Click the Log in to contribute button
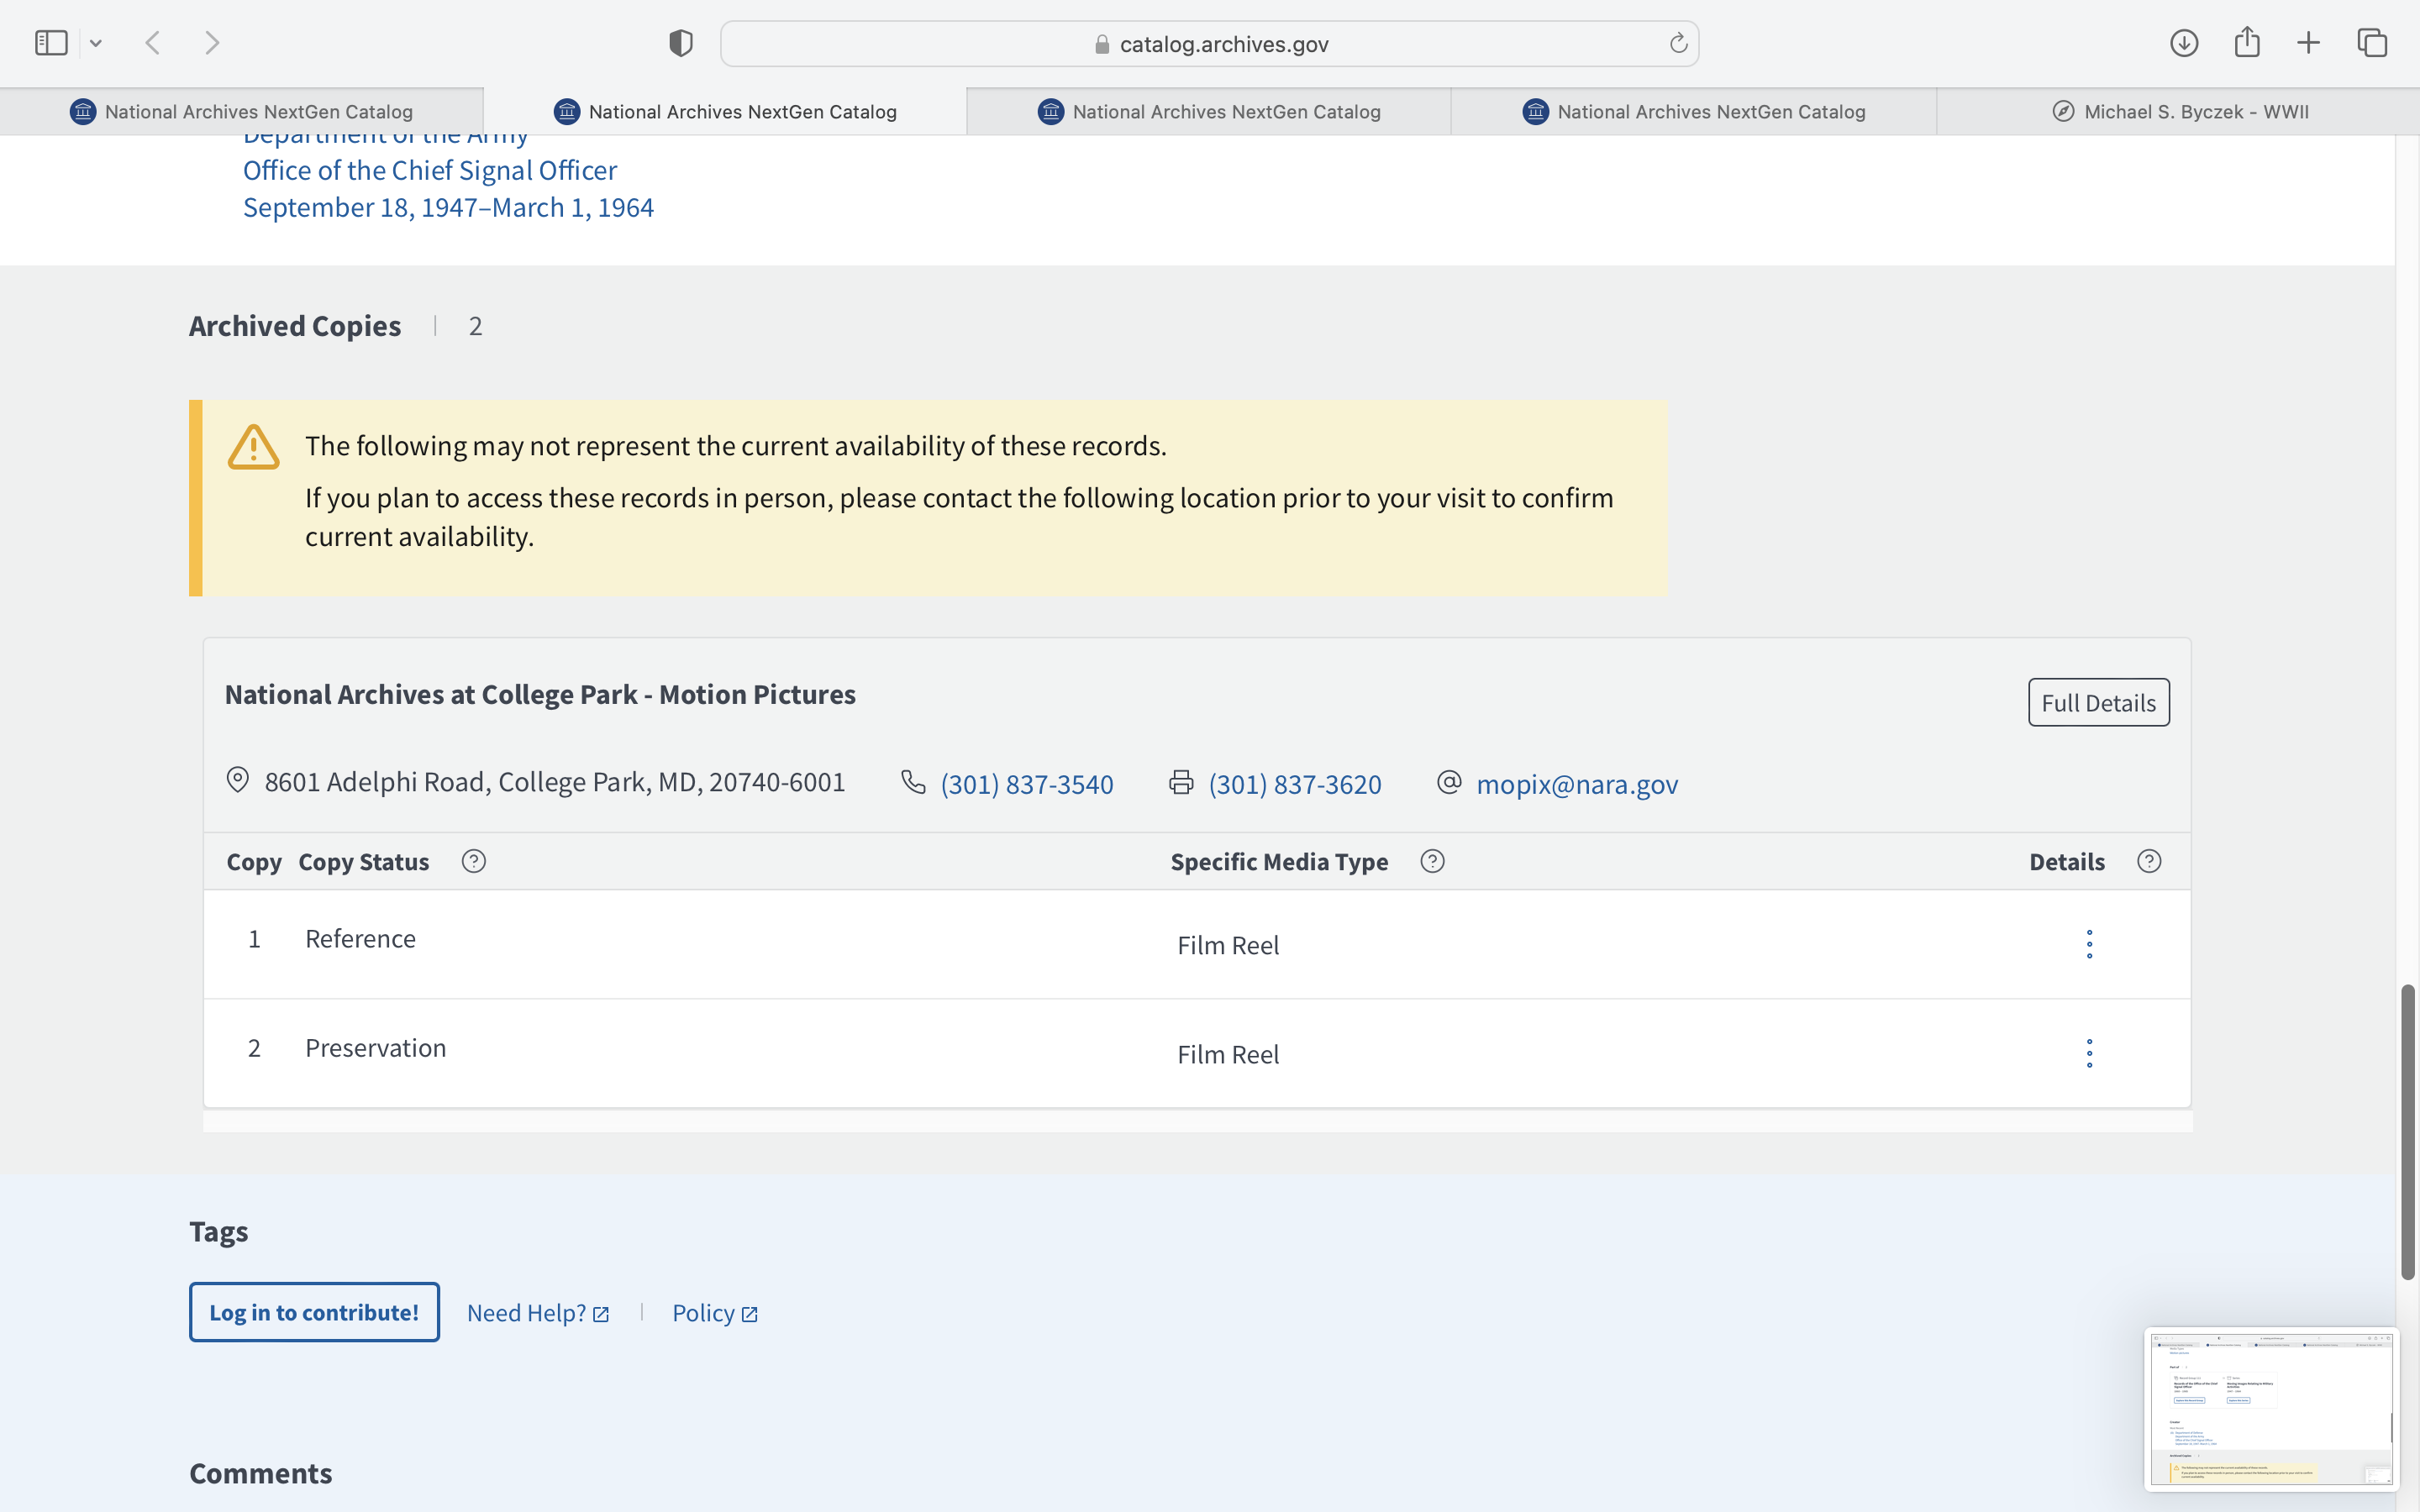Viewport: 2420px width, 1512px height. click(x=314, y=1312)
